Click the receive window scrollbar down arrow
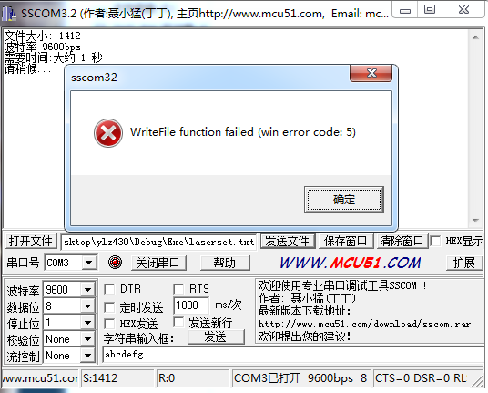 click(475, 221)
